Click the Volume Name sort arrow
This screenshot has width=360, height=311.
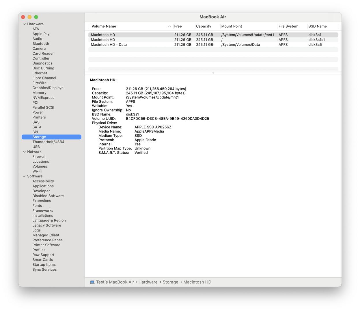pyautogui.click(x=169, y=26)
